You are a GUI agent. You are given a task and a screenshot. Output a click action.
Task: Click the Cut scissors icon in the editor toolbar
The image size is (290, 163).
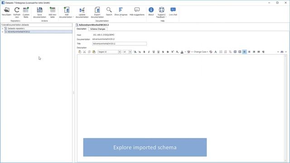click(85, 52)
